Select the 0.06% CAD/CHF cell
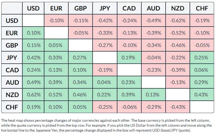 pos(202,70)
